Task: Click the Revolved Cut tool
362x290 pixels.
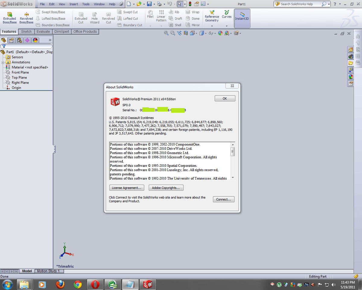Action: (x=108, y=18)
